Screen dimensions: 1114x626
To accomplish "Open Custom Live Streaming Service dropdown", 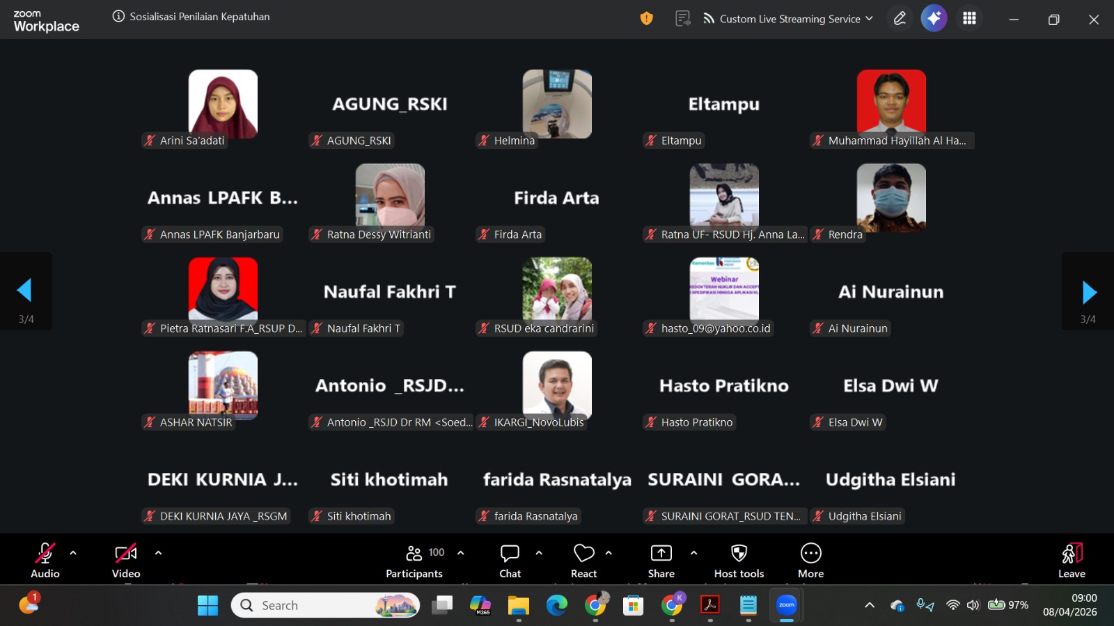I will 789,19.
